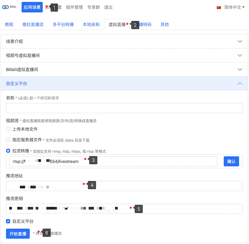Open the 组件管理 menu item
This screenshot has height=244, width=249.
(x=74, y=7)
